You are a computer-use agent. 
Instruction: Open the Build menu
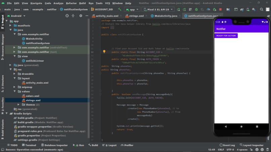point(82,3)
